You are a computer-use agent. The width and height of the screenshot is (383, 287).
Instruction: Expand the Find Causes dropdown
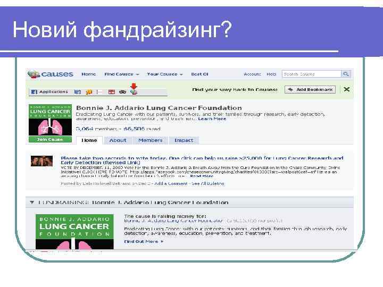click(x=122, y=74)
